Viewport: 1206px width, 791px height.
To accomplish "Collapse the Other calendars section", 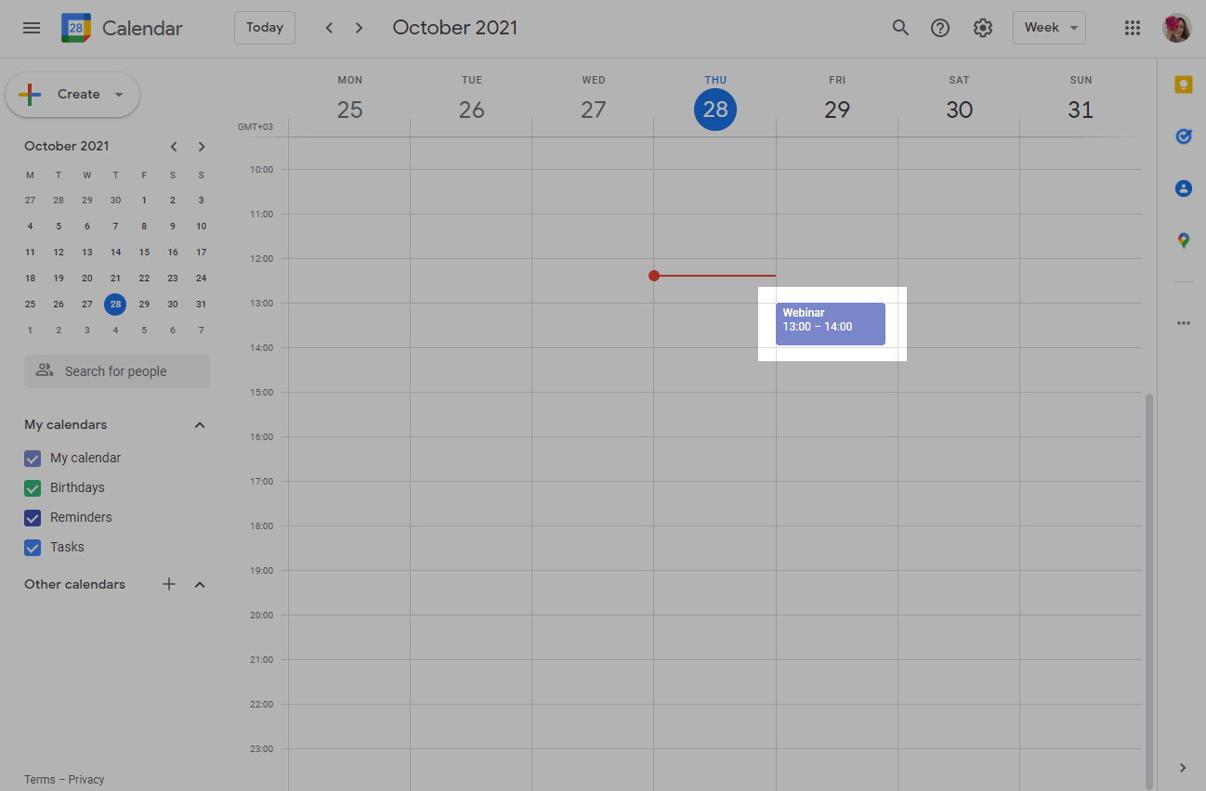I will point(200,585).
